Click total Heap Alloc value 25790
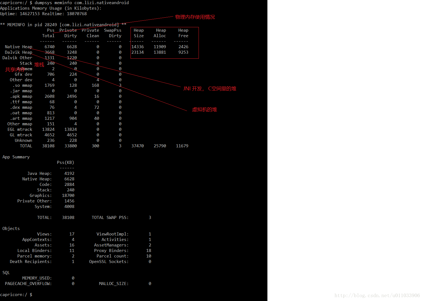Image resolution: width=423 pixels, height=301 pixels. click(160, 146)
